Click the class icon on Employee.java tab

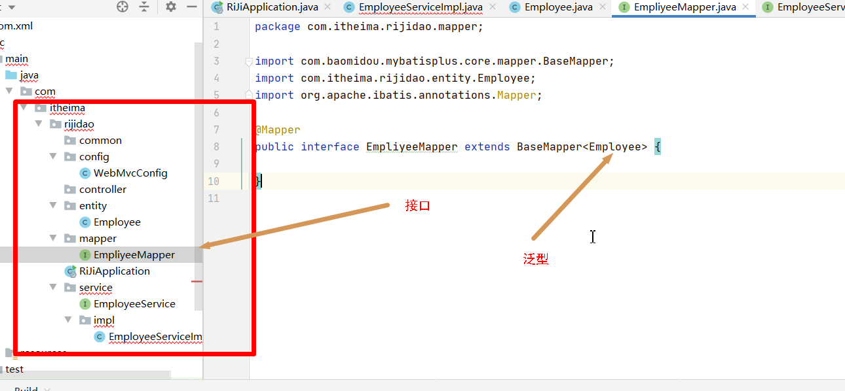(x=515, y=7)
